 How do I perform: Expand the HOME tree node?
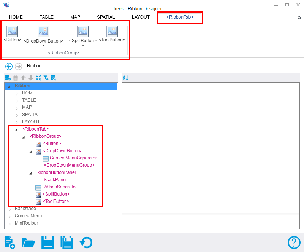[17, 94]
